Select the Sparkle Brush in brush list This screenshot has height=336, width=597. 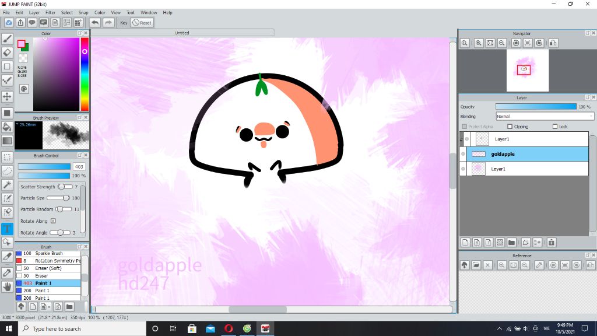[x=48, y=253]
